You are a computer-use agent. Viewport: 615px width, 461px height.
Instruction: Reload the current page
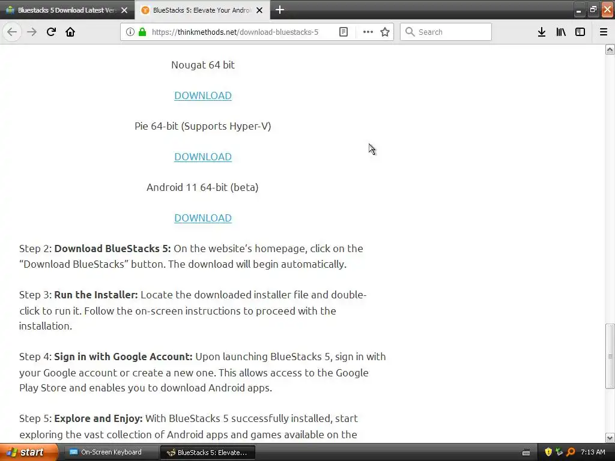tap(51, 32)
